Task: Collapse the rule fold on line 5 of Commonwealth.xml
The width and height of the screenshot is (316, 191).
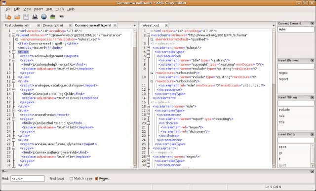Action: point(13,52)
